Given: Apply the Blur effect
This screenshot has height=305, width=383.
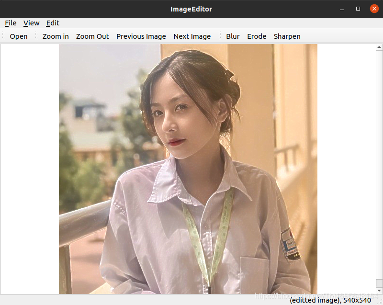Looking at the screenshot, I should coord(233,36).
